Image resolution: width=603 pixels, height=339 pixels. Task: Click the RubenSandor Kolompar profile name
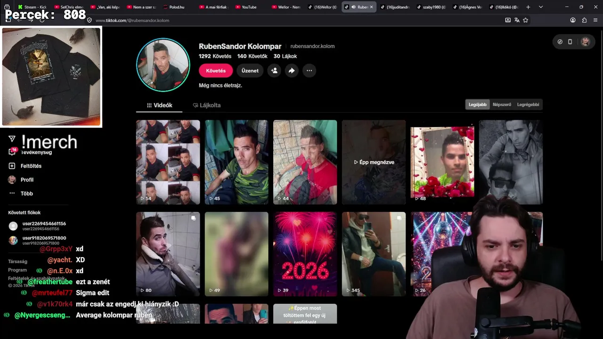(x=240, y=46)
